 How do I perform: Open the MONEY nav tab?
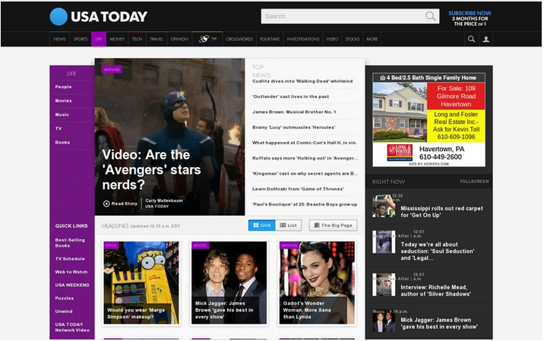(x=117, y=39)
